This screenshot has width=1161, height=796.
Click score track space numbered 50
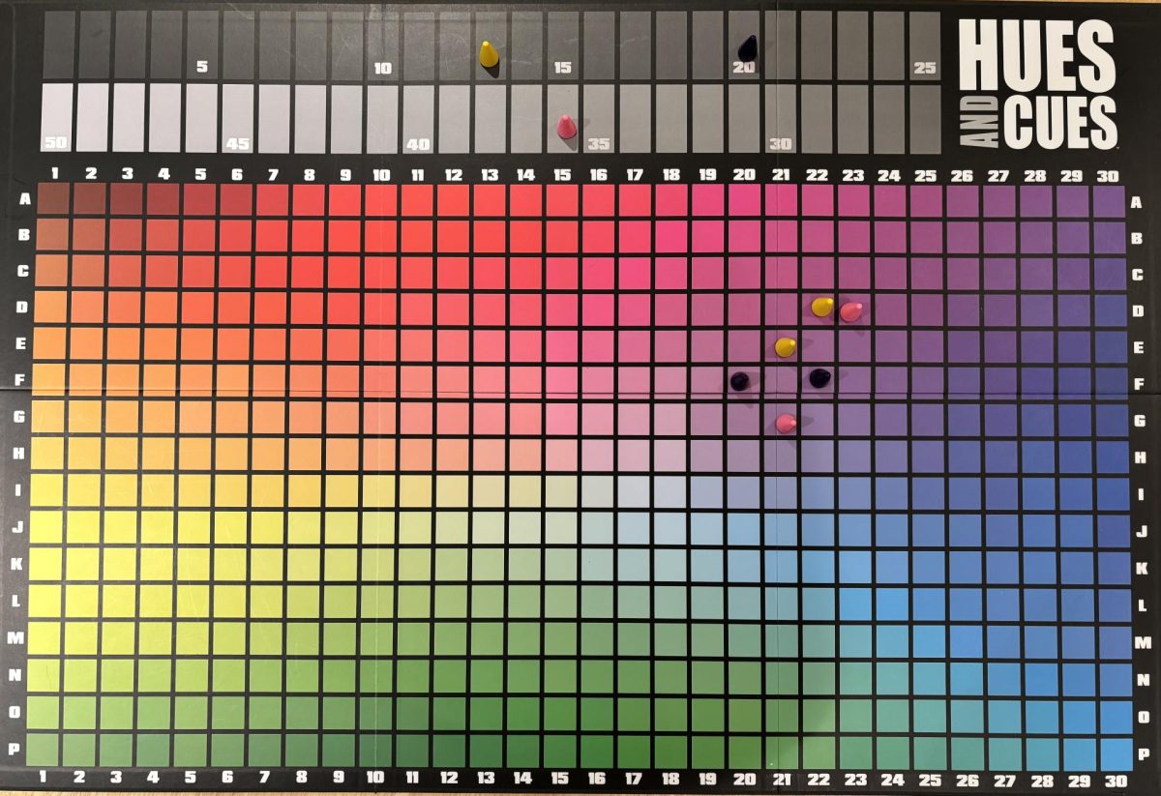point(57,118)
